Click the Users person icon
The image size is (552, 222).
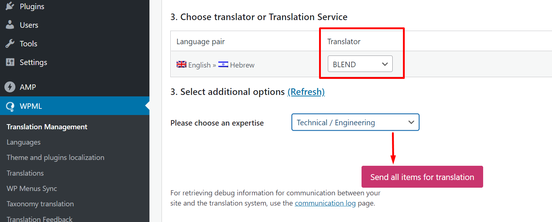click(10, 25)
